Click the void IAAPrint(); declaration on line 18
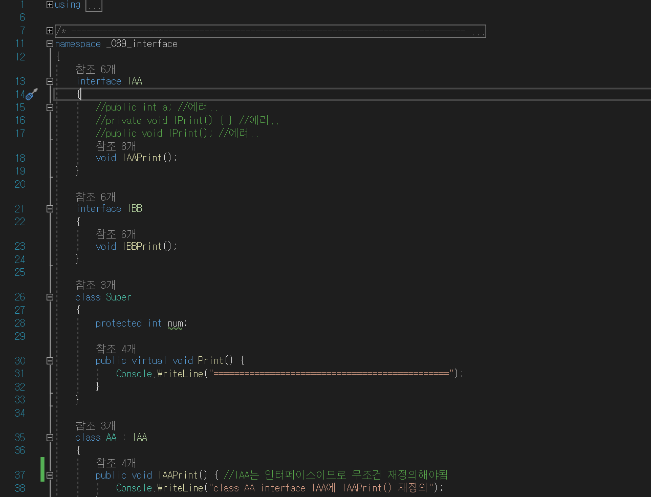The width and height of the screenshot is (651, 497). 136,158
